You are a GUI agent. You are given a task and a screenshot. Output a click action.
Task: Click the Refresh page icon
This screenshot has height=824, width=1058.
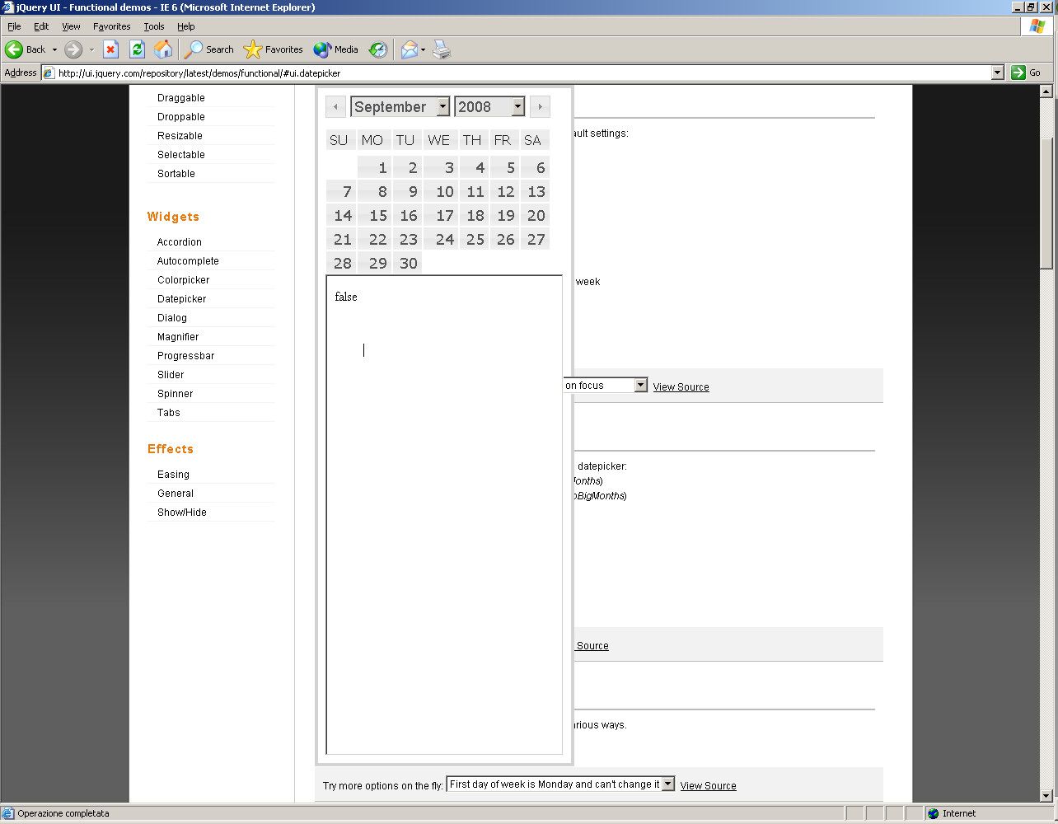(137, 49)
